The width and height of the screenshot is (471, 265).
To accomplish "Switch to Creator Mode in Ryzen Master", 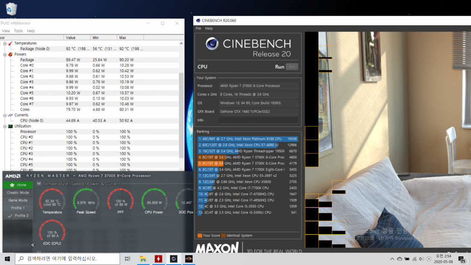I will click(x=18, y=193).
